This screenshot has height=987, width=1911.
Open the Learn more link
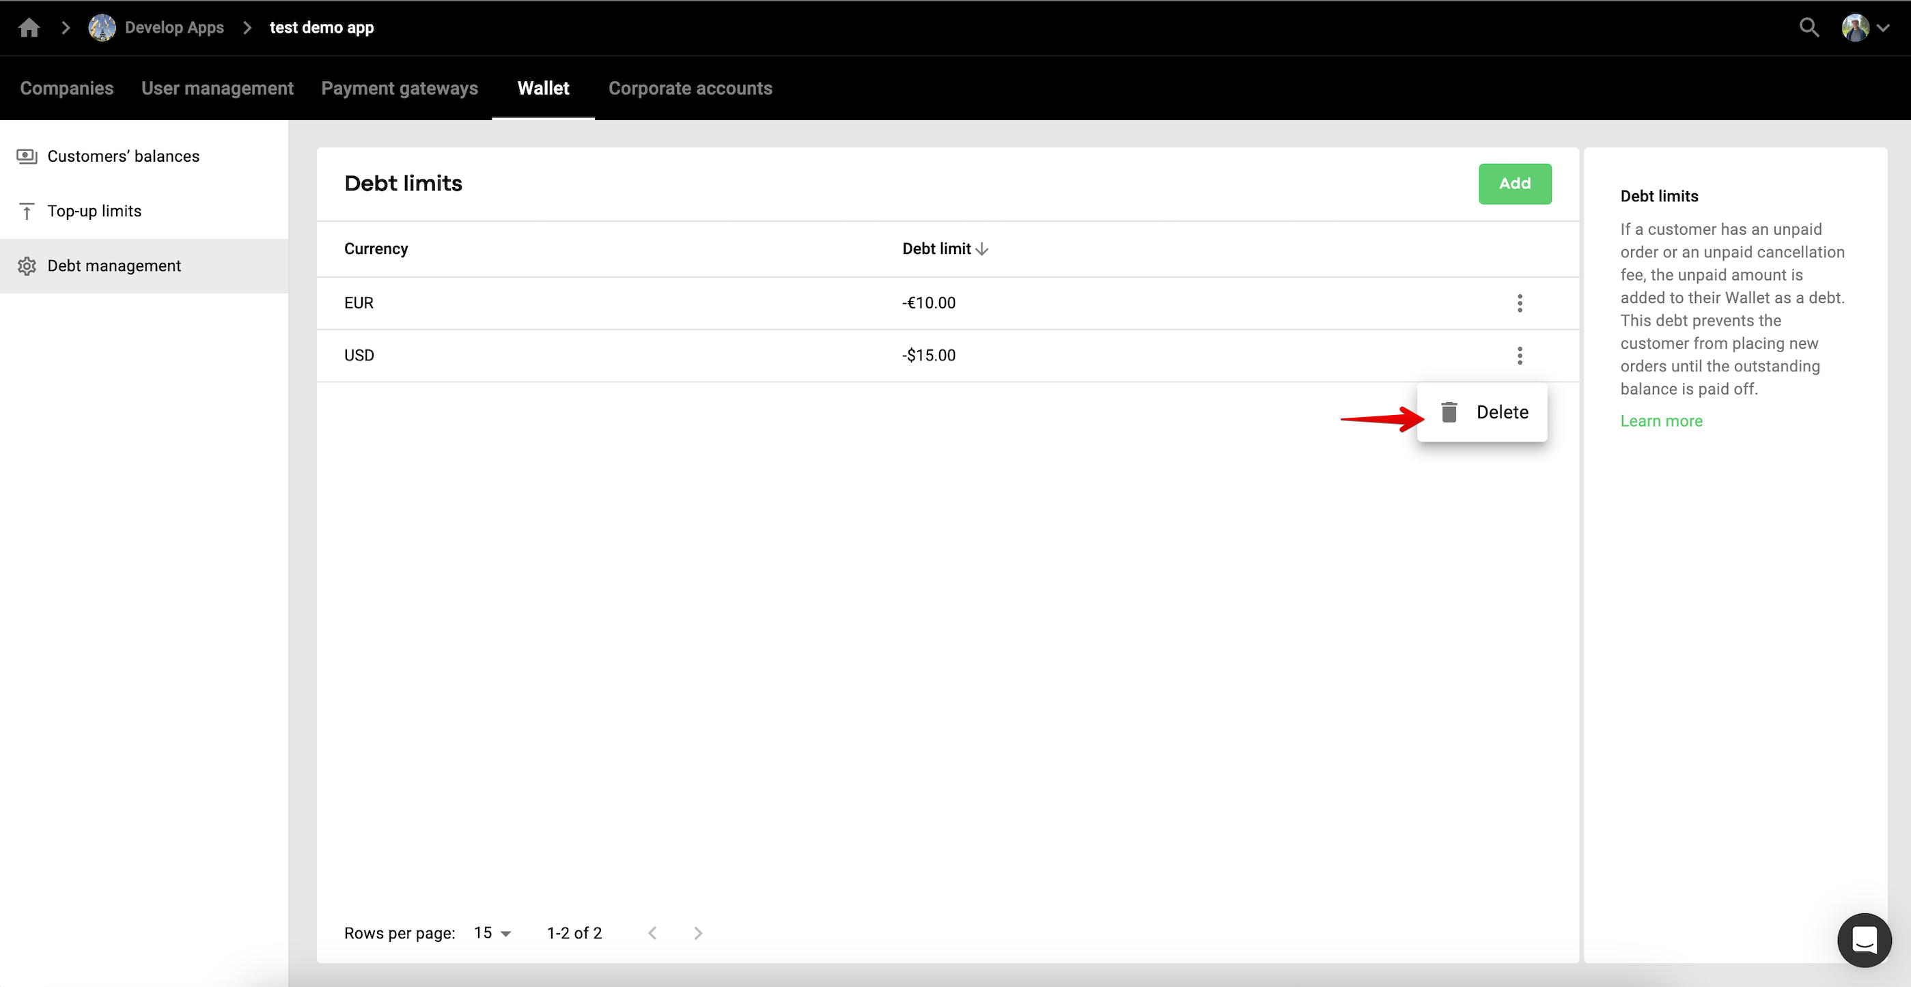[1661, 420]
